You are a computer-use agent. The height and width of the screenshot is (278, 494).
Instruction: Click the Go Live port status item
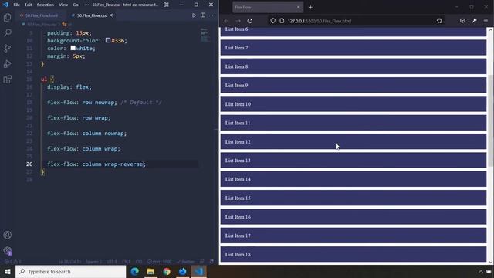[x=160, y=262]
